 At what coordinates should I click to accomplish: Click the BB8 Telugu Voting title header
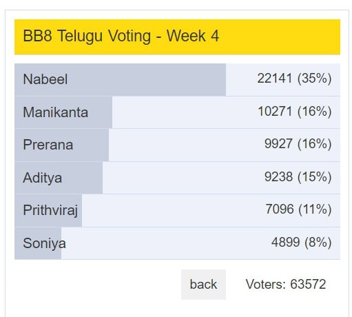(x=177, y=37)
